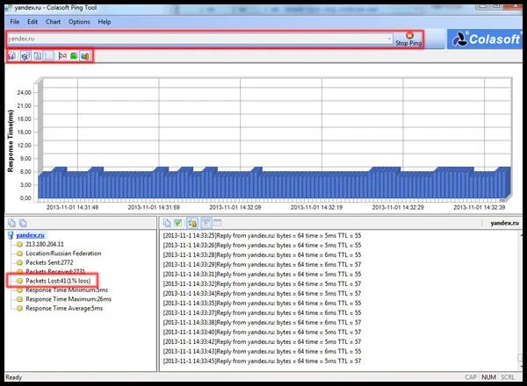Click the log pane vertical scrollbar

(x=520, y=300)
